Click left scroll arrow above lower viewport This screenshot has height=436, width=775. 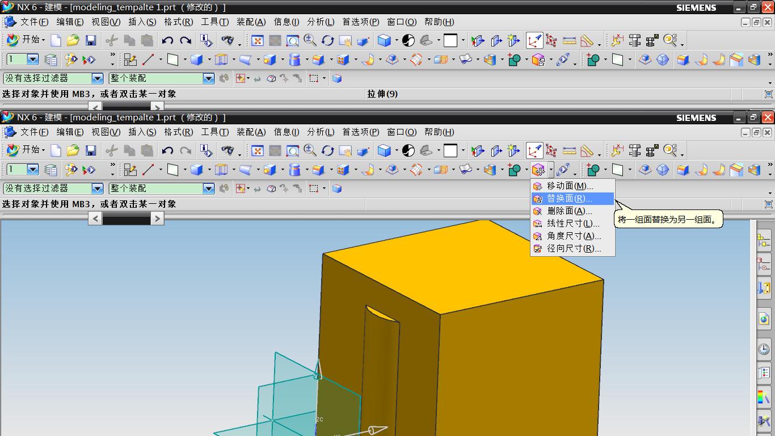[x=95, y=218]
